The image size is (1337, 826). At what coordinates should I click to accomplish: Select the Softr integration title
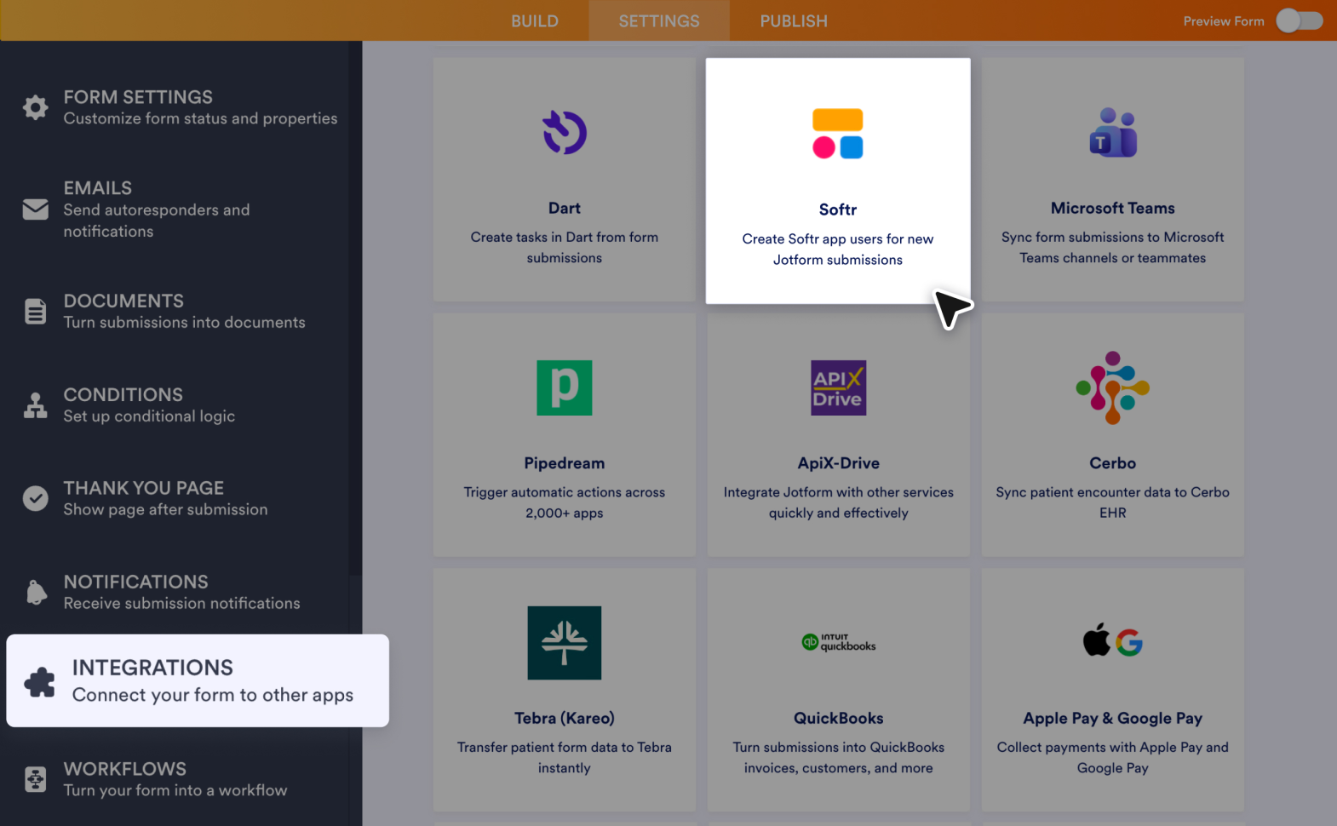(838, 209)
